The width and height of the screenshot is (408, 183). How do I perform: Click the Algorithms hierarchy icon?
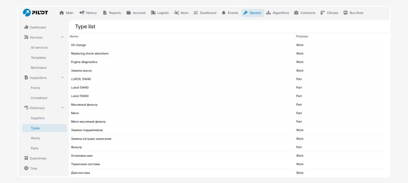tap(268, 13)
